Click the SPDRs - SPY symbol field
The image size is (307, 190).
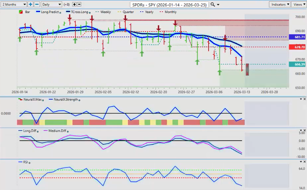pos(170,4)
